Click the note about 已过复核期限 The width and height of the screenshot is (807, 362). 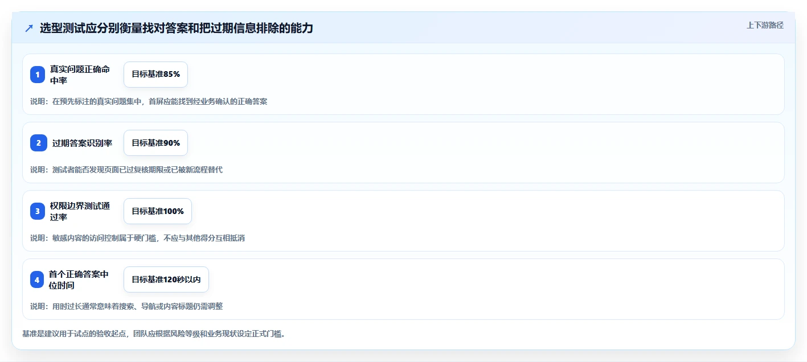click(x=126, y=170)
